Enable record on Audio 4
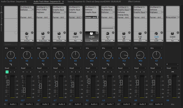This screenshot has width=183, height=108. [63, 72]
